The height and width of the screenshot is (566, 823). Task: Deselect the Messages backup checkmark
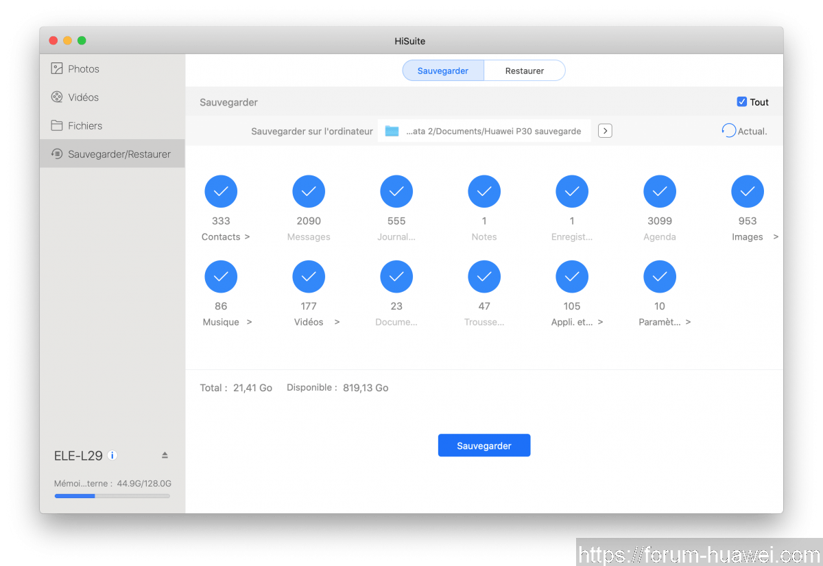[x=309, y=192]
